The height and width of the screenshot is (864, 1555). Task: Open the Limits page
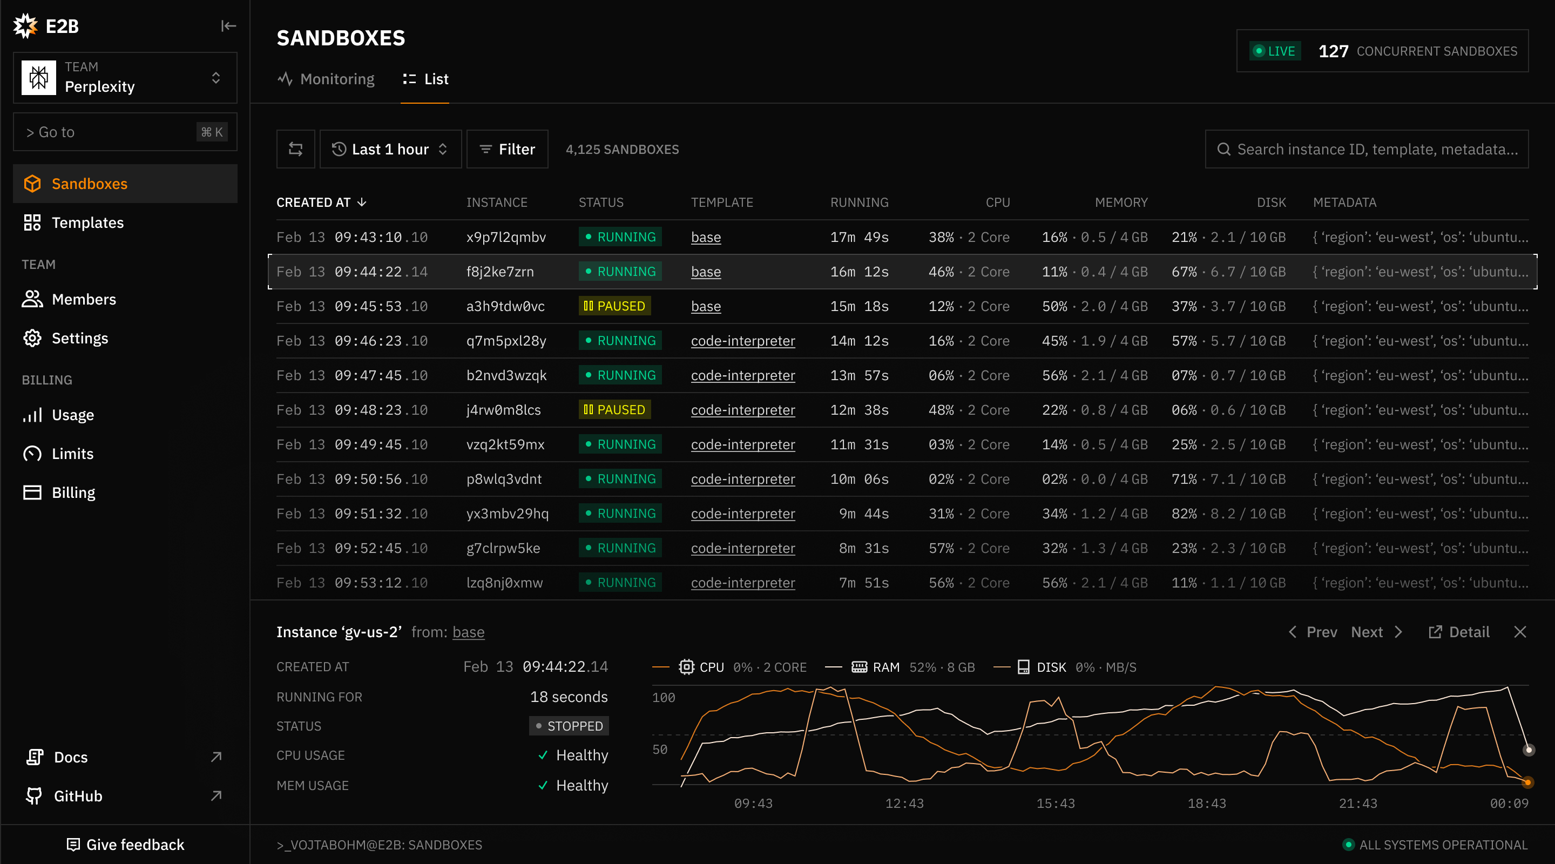(x=72, y=454)
